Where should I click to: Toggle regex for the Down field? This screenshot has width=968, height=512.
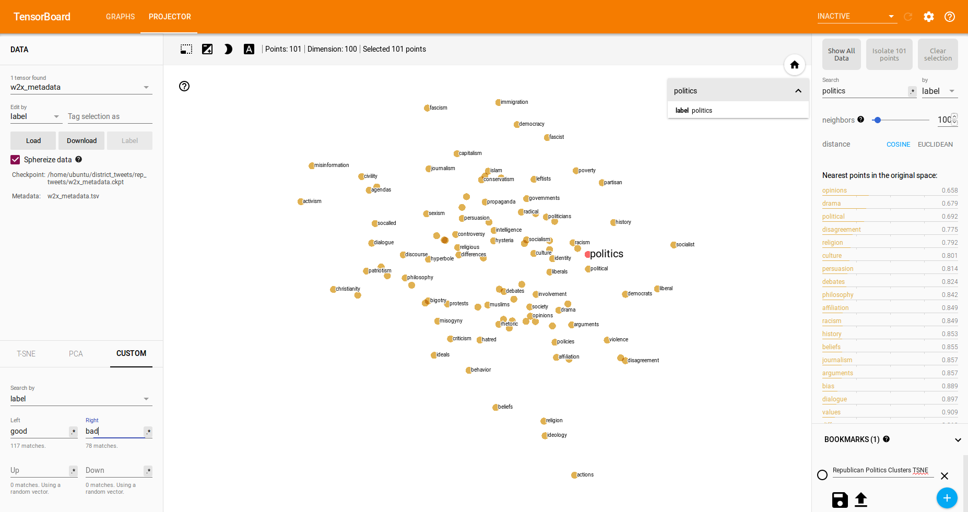coord(148,471)
